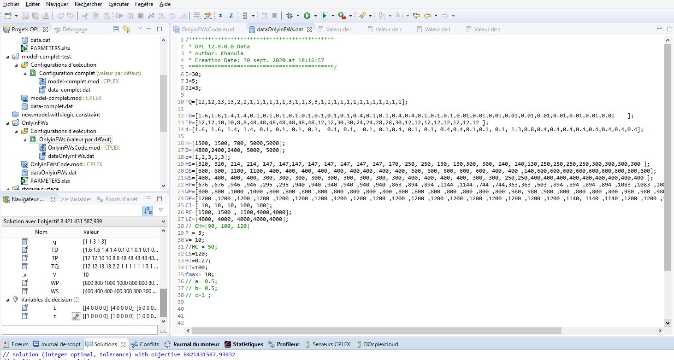Click the Copy toolbar icon
Viewport: 674px width, 360px height.
pyautogui.click(x=95, y=16)
